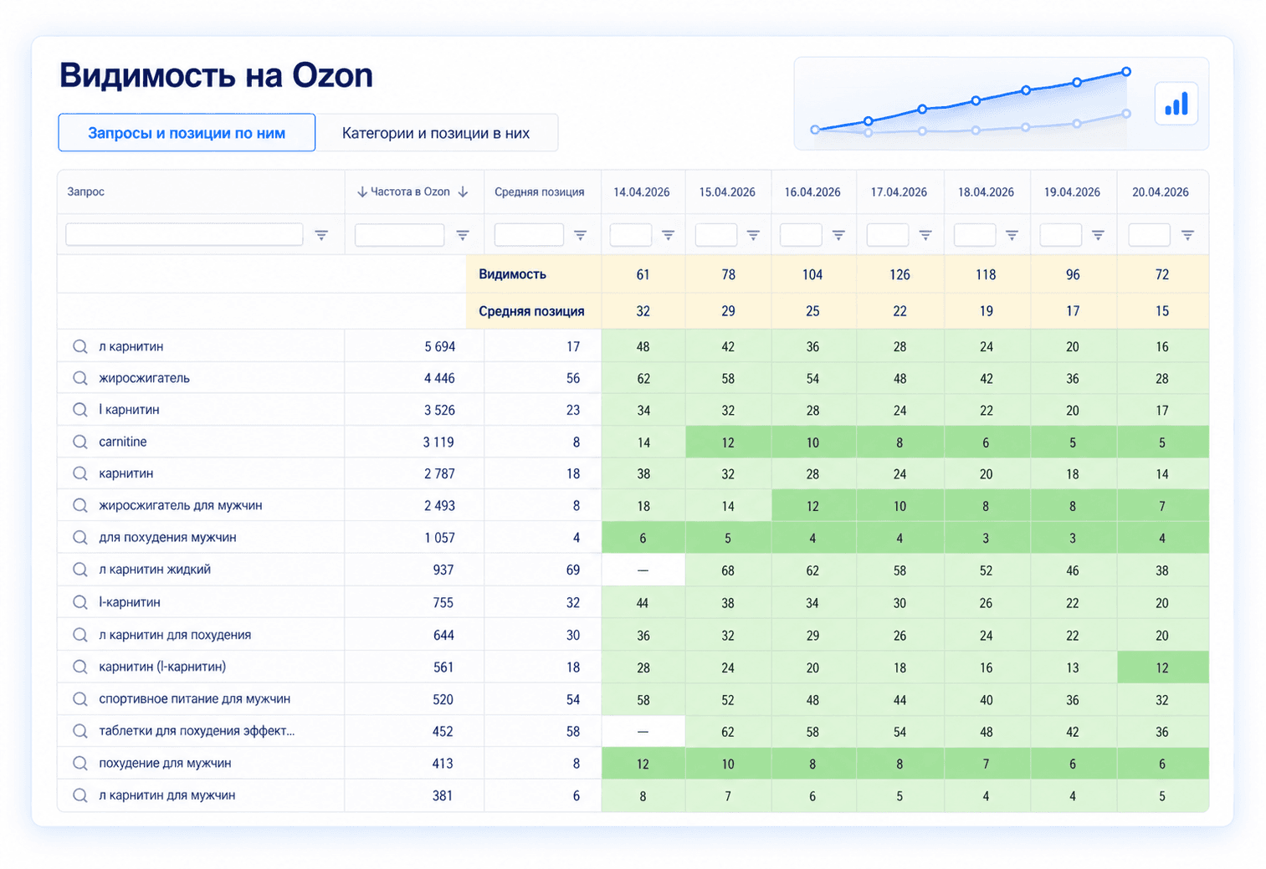Screen dimensions: 1266x869
Task: Click search icon beside 'спортивное питание для мужчин'
Action: 79,699
